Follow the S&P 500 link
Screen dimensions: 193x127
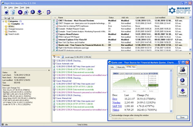pos(117,106)
